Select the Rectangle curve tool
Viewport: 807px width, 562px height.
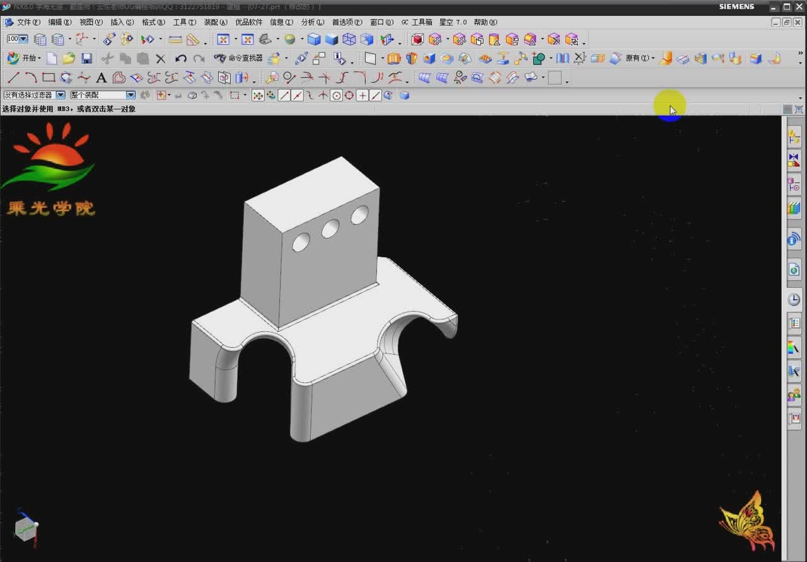[x=49, y=78]
